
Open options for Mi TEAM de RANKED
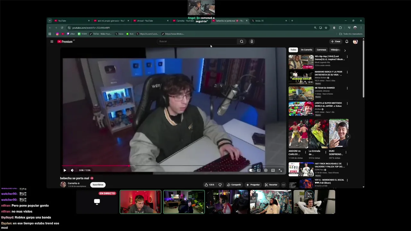click(347, 88)
